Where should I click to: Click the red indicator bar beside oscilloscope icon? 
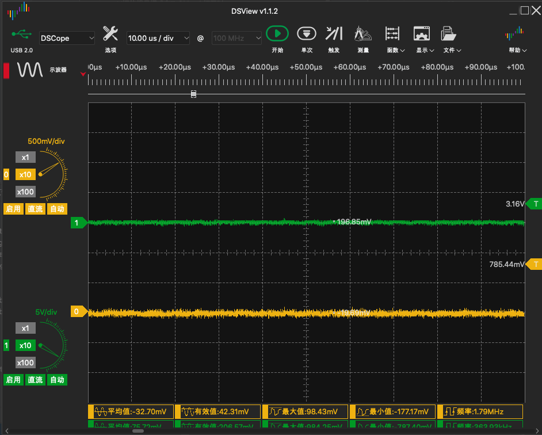[6, 70]
